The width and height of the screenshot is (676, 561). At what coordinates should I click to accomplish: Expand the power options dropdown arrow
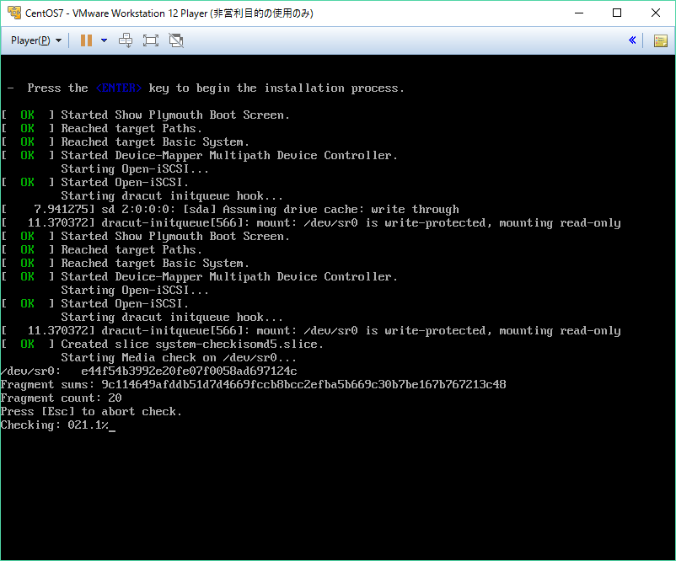tap(104, 40)
